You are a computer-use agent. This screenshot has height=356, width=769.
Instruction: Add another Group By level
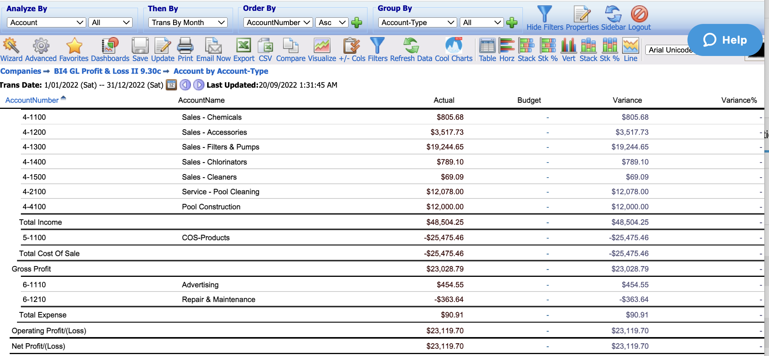click(x=512, y=22)
